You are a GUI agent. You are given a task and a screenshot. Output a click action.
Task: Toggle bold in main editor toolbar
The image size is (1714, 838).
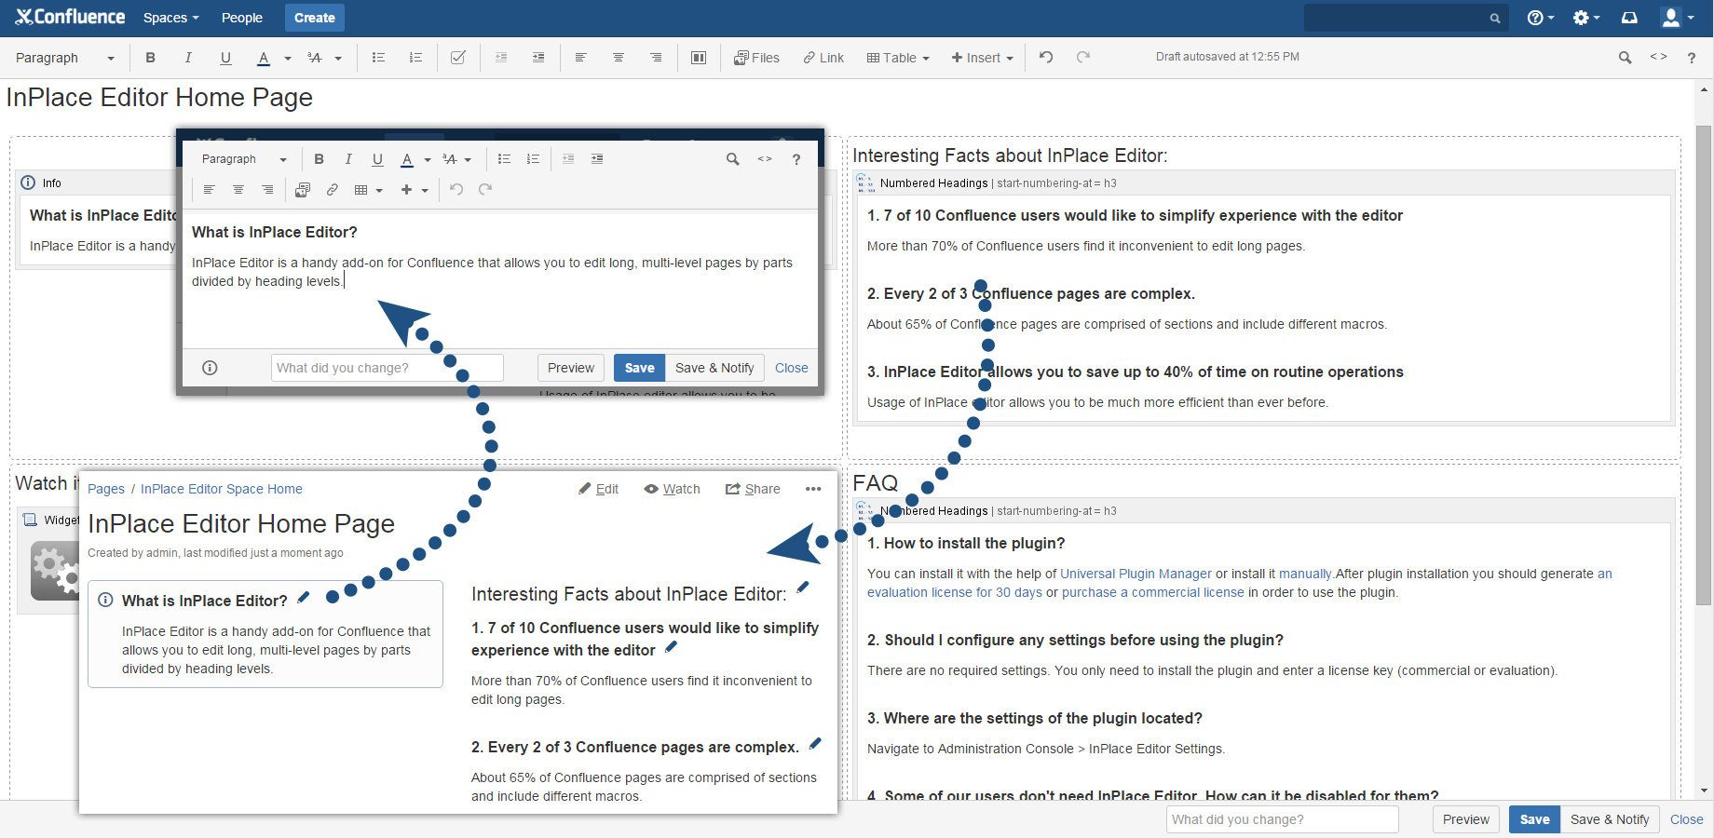pyautogui.click(x=150, y=58)
